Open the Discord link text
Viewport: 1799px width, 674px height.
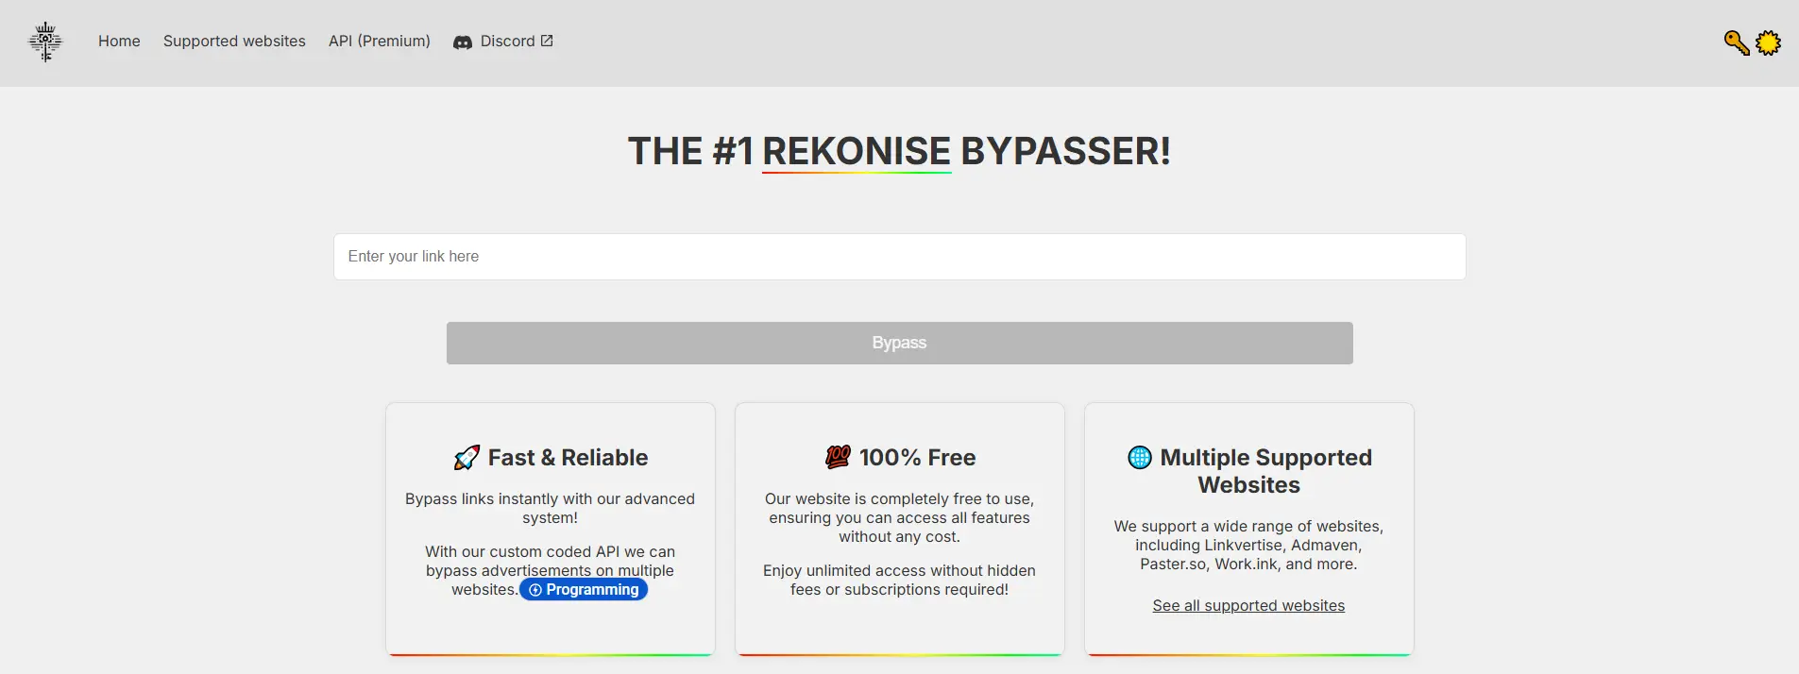pos(507,42)
